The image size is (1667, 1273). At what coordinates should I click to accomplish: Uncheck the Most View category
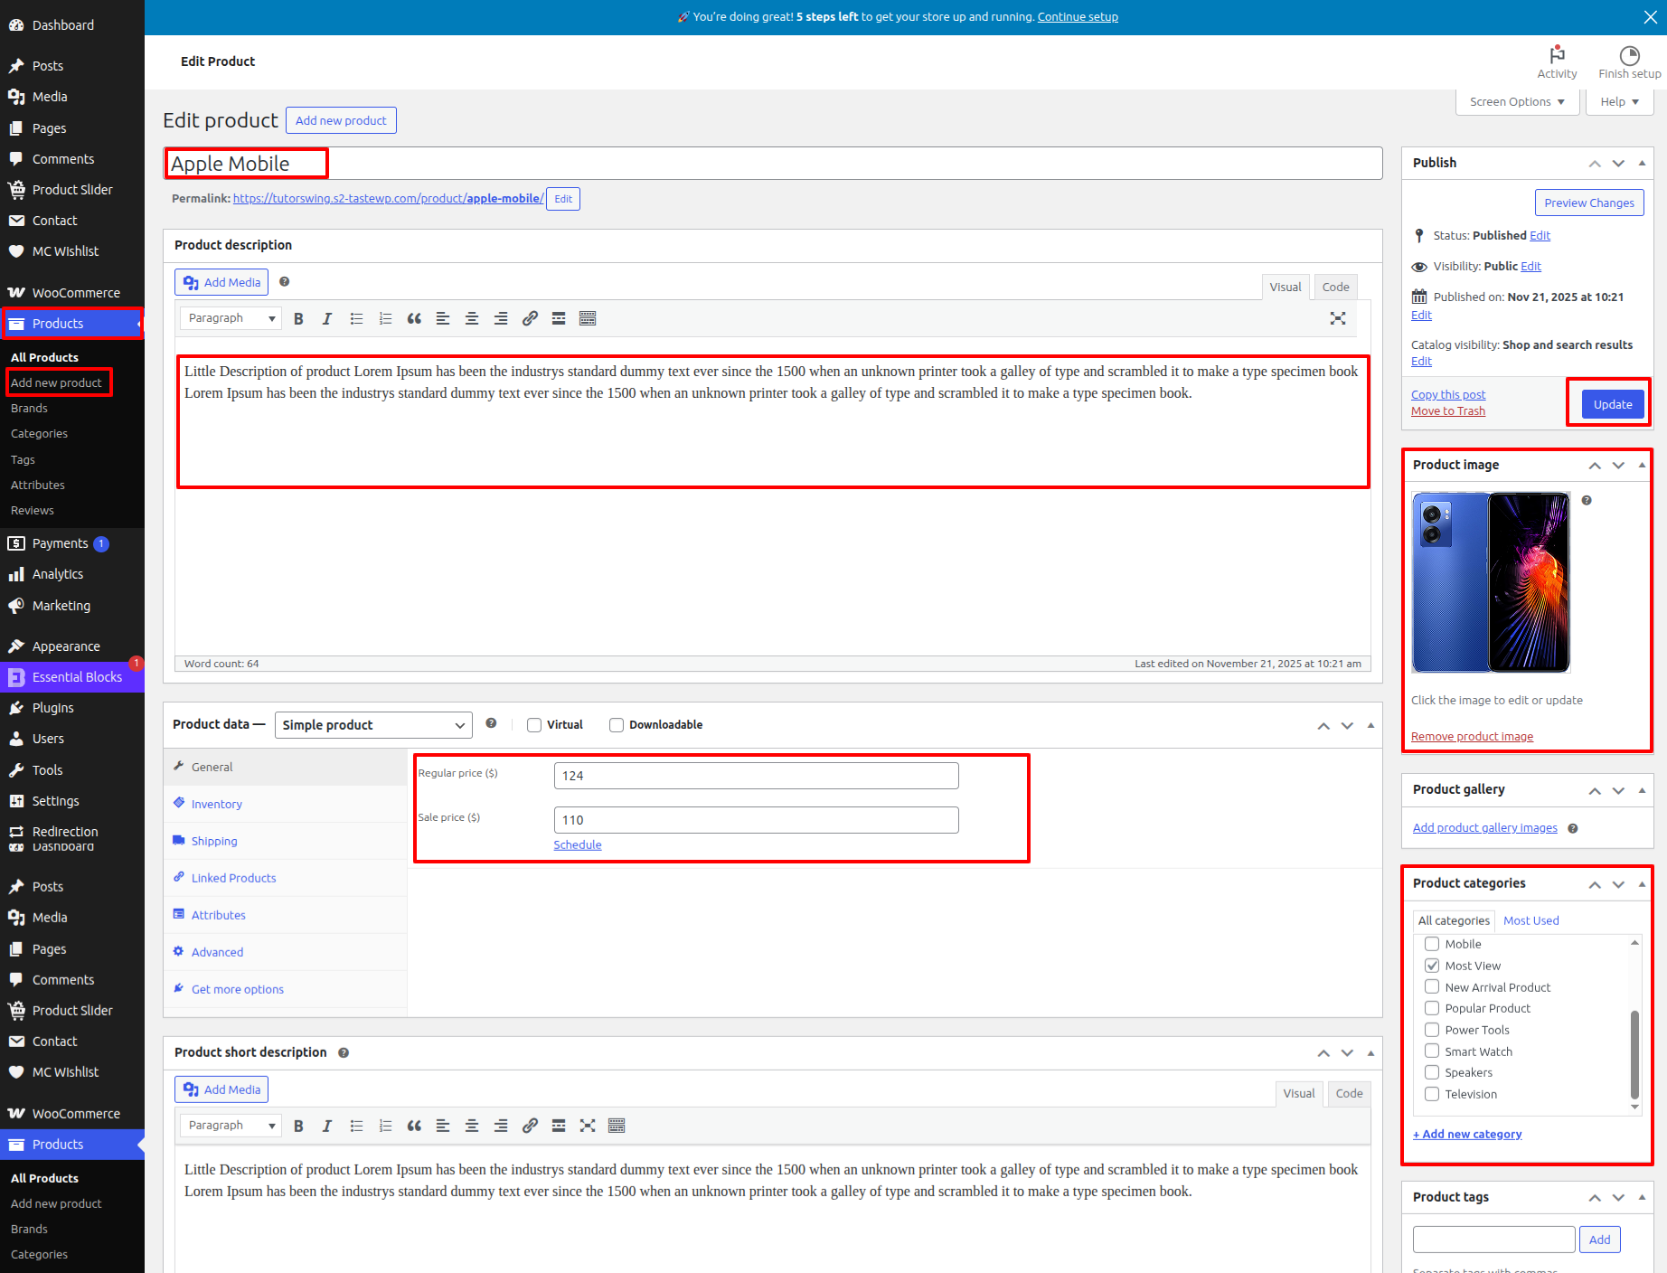(1432, 966)
